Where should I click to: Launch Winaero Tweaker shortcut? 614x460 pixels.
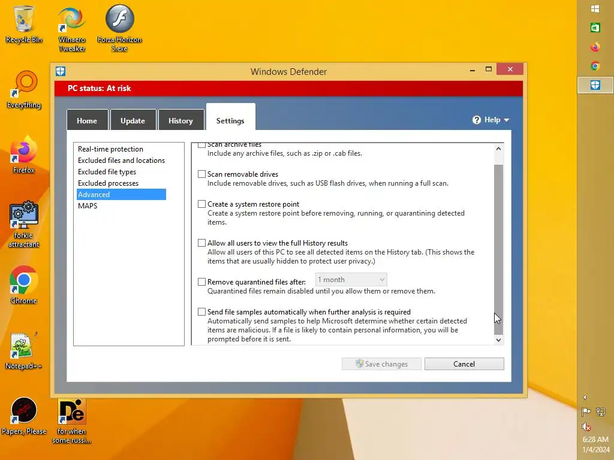pos(72,29)
